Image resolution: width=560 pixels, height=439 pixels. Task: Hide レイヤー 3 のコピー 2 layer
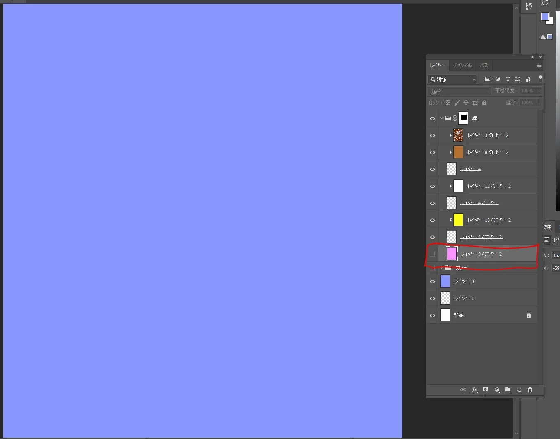(432, 135)
